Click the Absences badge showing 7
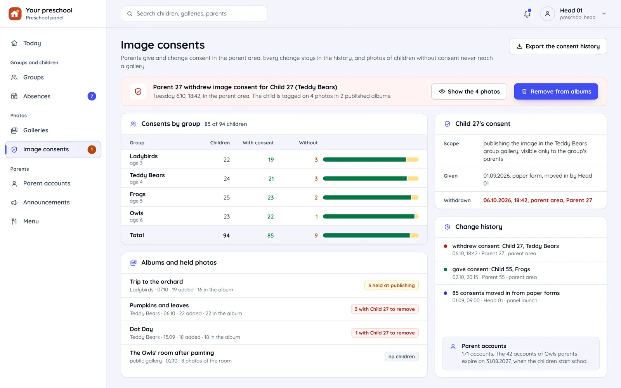This screenshot has width=621, height=388. (x=92, y=96)
